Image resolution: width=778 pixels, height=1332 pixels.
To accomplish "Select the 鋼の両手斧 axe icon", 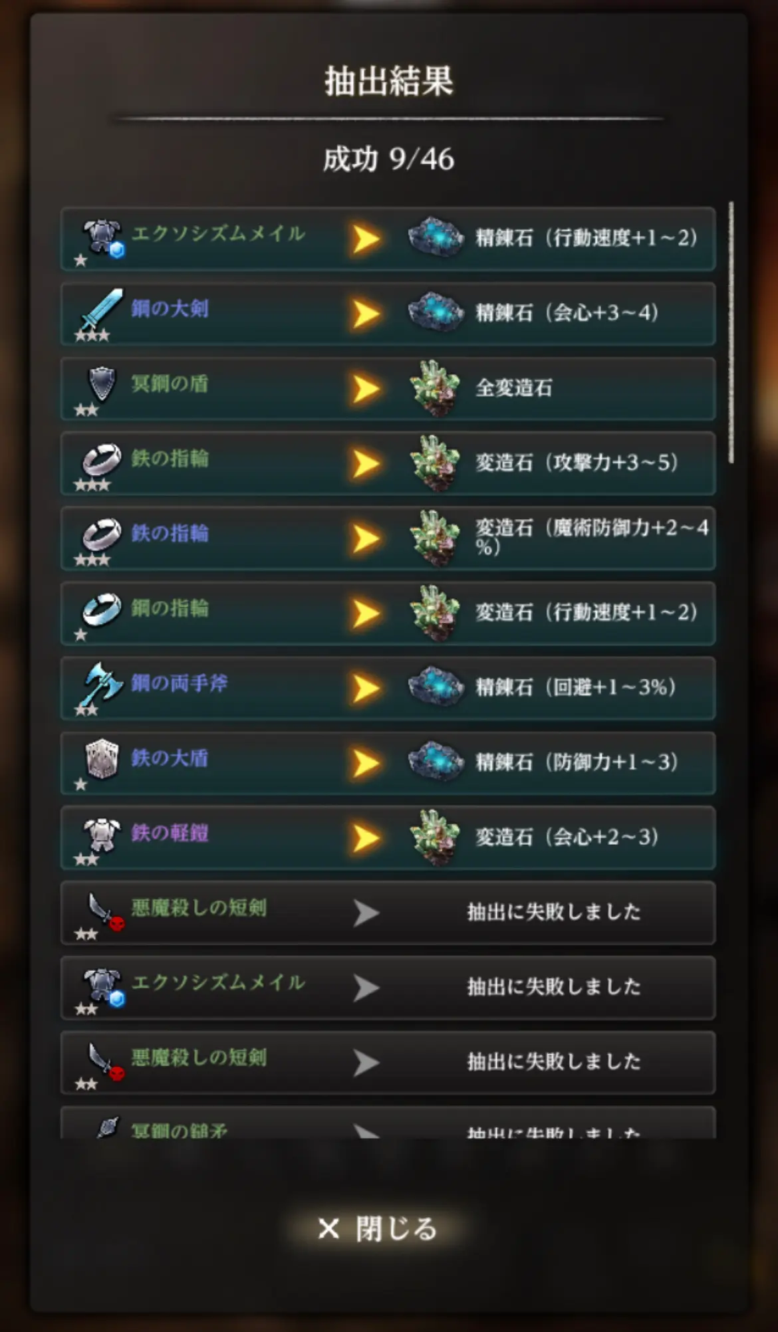I will [x=102, y=685].
